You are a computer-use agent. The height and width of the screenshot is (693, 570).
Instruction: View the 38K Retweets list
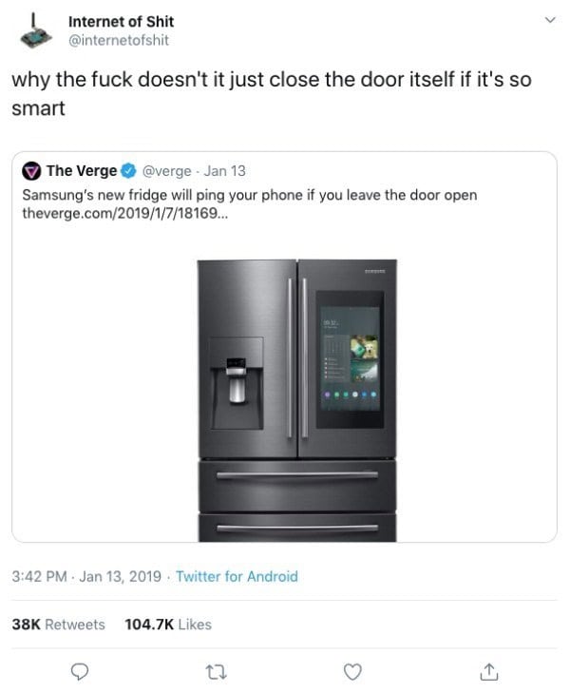point(58,625)
